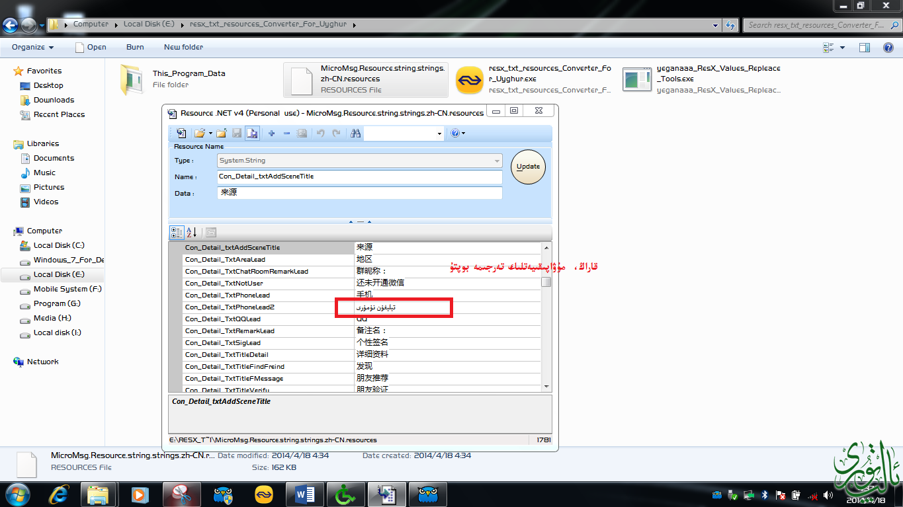Select the This_Program_Data folder
The height and width of the screenshot is (507, 903).
click(x=173, y=79)
